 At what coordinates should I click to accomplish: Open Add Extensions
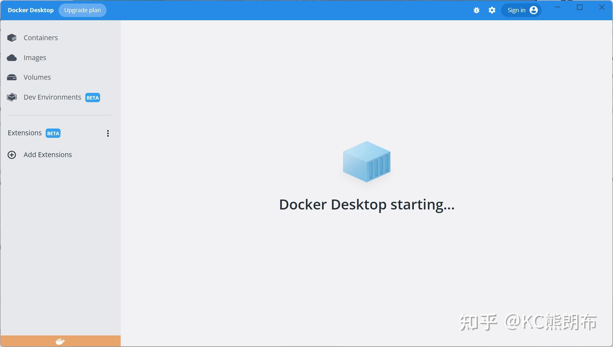[47, 155]
